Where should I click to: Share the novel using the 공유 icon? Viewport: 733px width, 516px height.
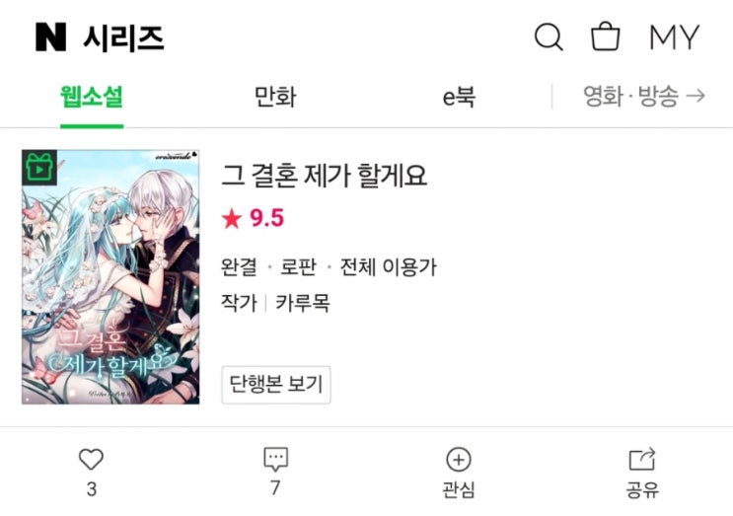click(642, 459)
